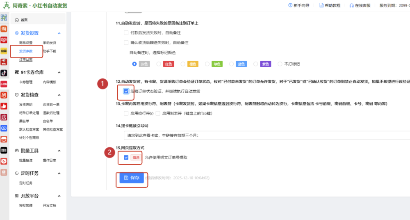Viewport: 410px width, 220px height.
Task: Click the 在线客服 headset icon
Action: [x=351, y=5]
